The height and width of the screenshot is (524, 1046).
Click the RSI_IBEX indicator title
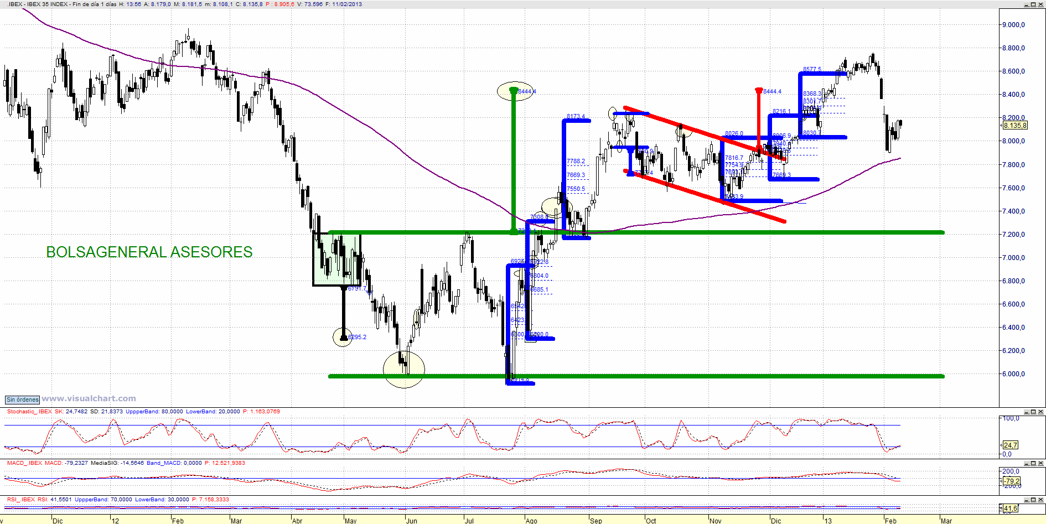pos(21,500)
